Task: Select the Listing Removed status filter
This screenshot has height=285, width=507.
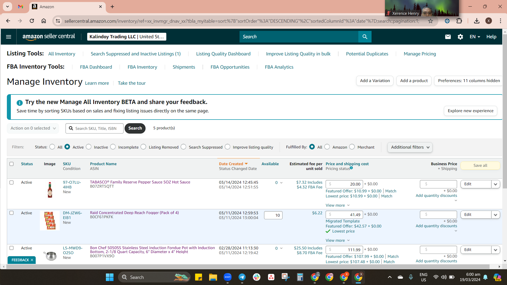Action: point(143,147)
